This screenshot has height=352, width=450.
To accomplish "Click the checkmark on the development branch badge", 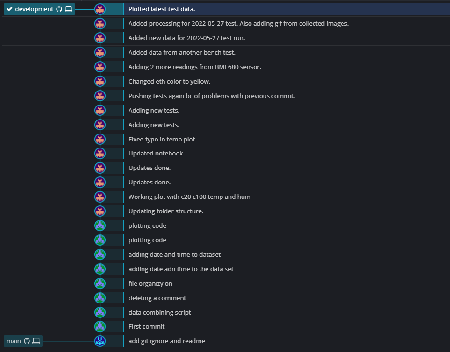I will [x=9, y=8].
